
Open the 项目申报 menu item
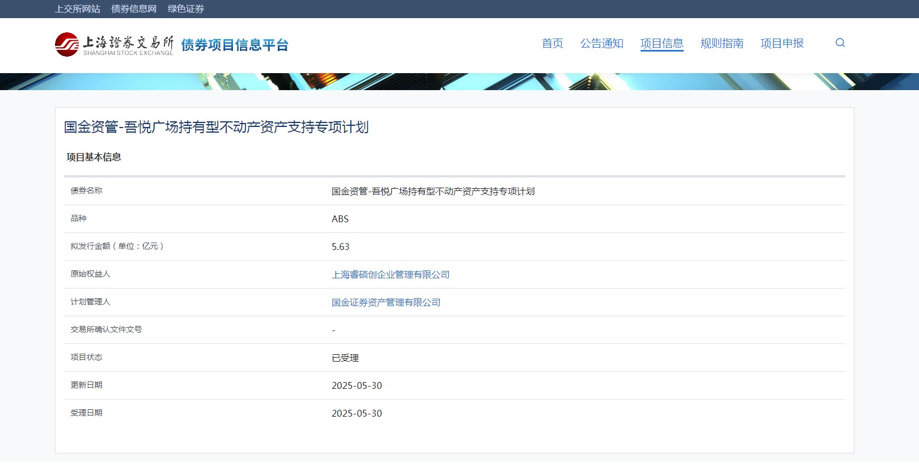coord(782,43)
